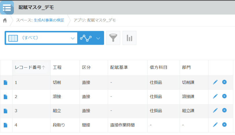235x135 pixels.
Task: Click the 工程 column header
Action: click(x=57, y=67)
